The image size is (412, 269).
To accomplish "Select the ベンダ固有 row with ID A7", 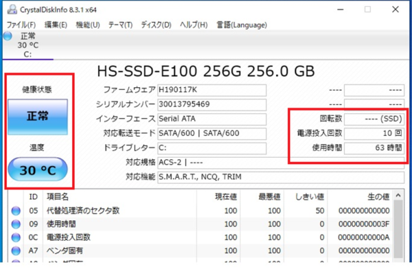I will [201, 251].
